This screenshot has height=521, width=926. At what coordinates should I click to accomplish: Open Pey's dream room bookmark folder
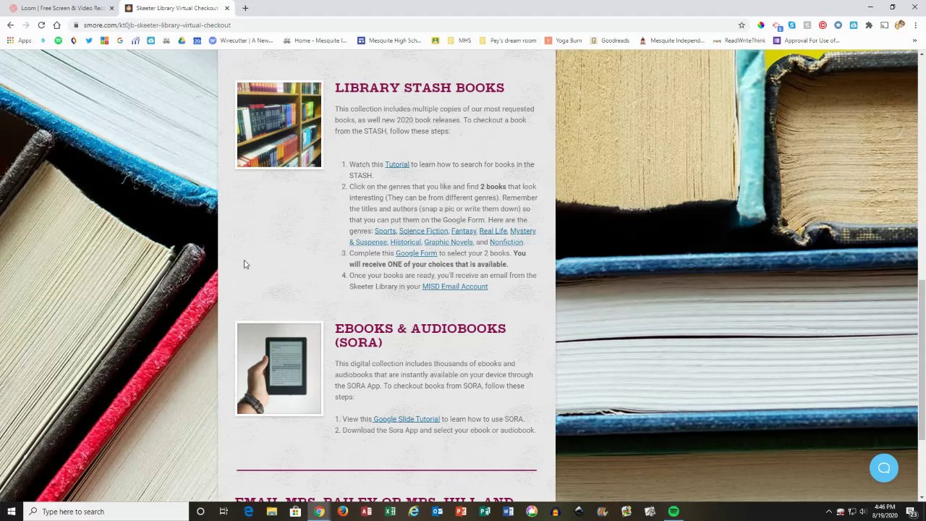tap(508, 41)
